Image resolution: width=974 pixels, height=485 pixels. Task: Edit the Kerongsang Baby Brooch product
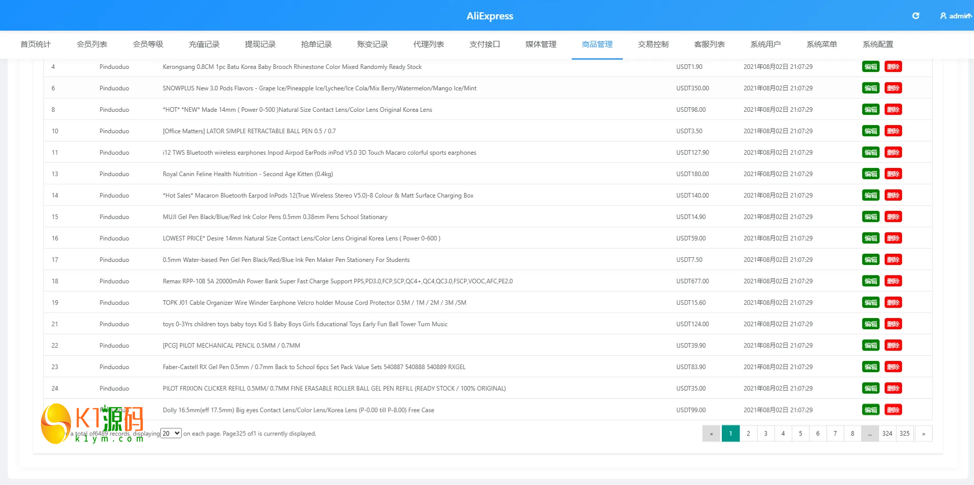pyautogui.click(x=871, y=67)
